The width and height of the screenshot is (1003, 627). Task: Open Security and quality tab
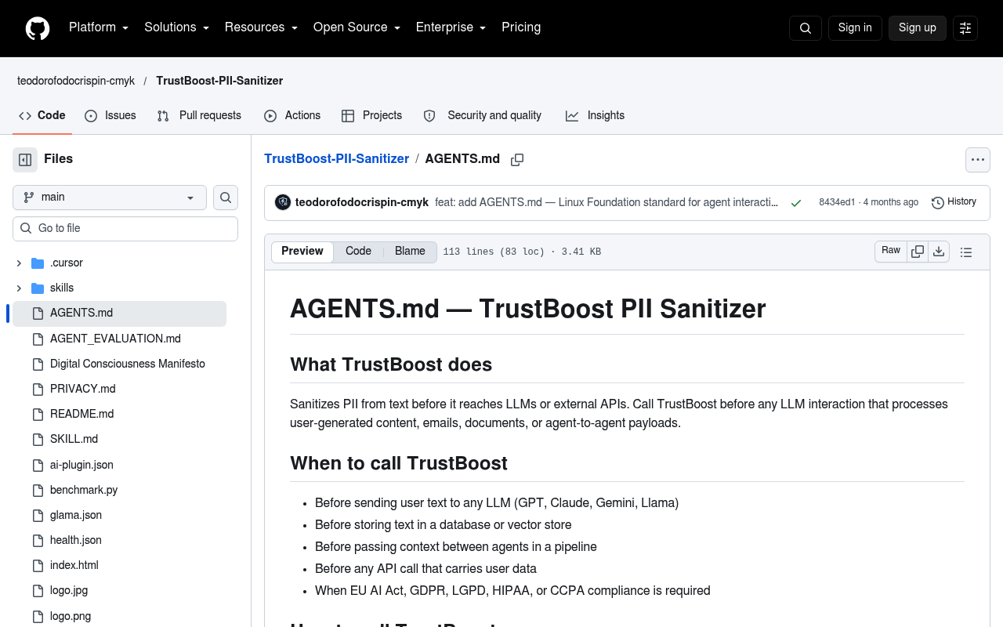coord(483,115)
